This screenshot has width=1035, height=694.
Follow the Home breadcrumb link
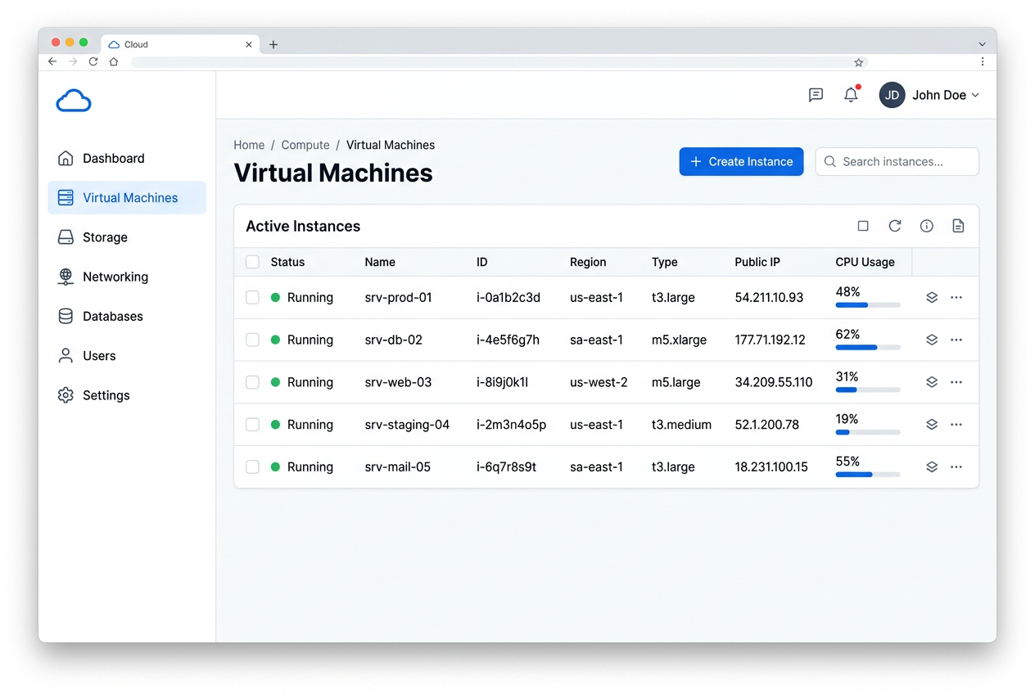click(x=249, y=145)
